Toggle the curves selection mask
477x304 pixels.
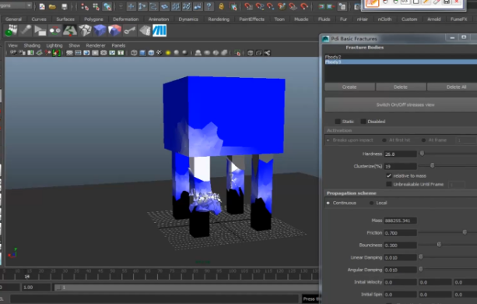[x=153, y=6]
